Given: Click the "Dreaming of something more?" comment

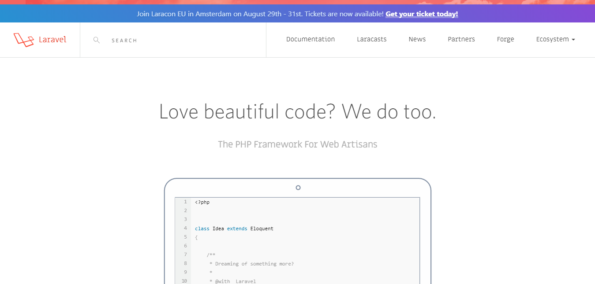Looking at the screenshot, I should point(251,264).
